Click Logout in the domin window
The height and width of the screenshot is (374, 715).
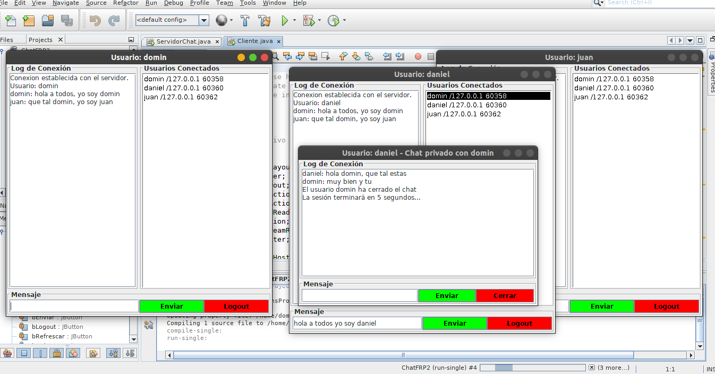236,306
